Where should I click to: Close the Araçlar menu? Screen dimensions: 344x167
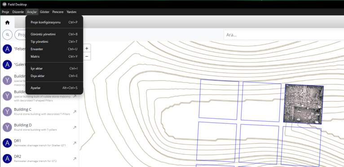click(32, 12)
